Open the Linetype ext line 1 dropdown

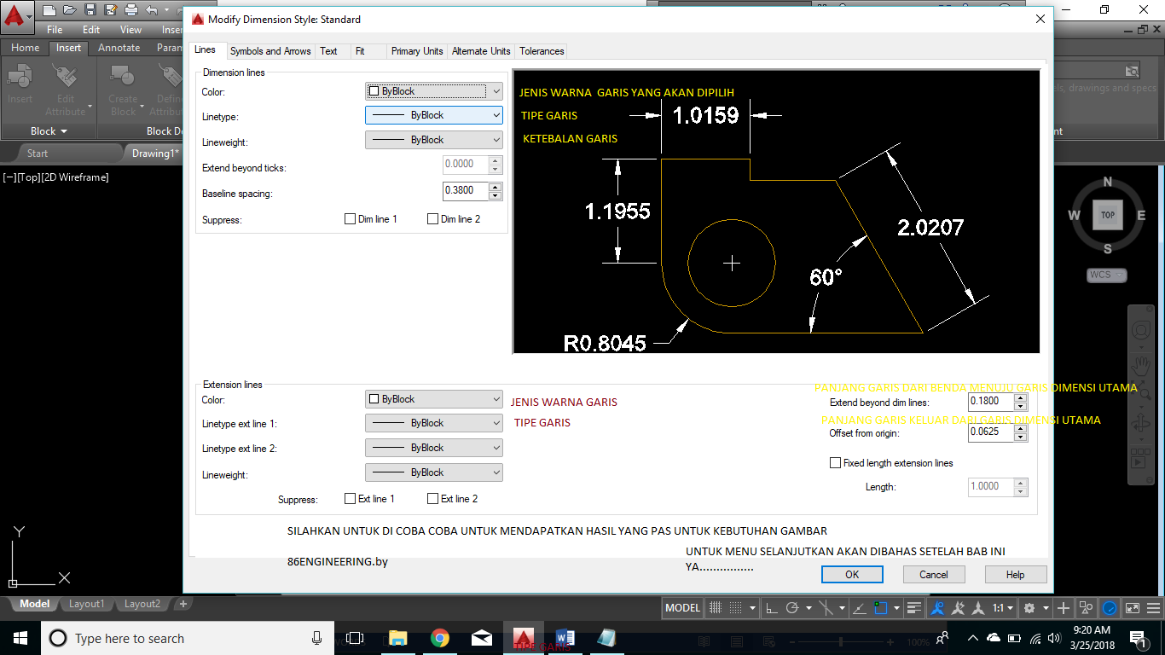[434, 423]
